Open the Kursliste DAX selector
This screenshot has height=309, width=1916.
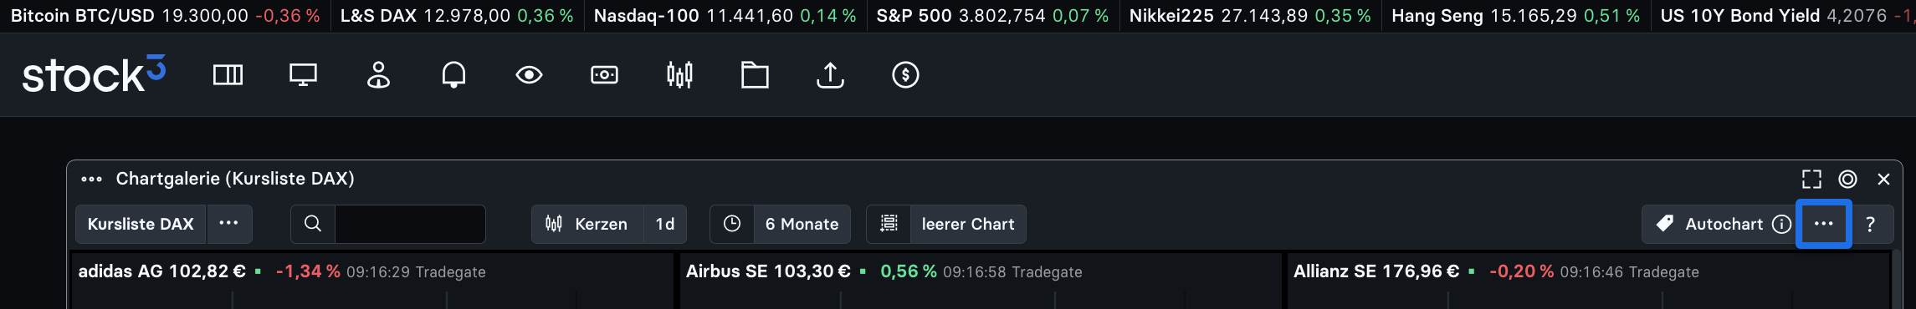(141, 224)
